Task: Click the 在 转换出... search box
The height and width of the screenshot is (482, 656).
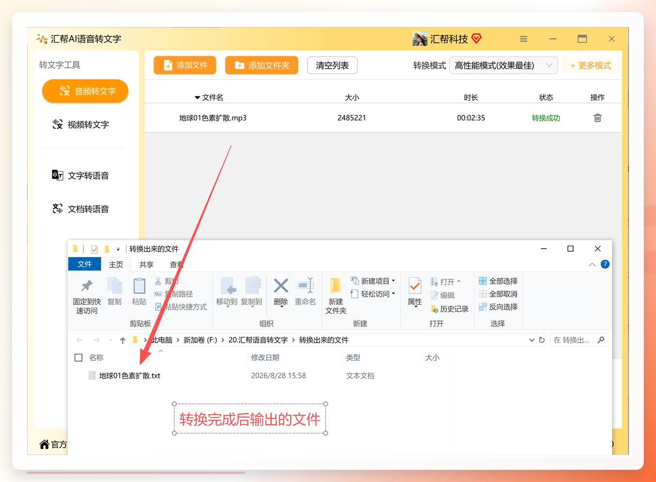Action: (x=578, y=340)
